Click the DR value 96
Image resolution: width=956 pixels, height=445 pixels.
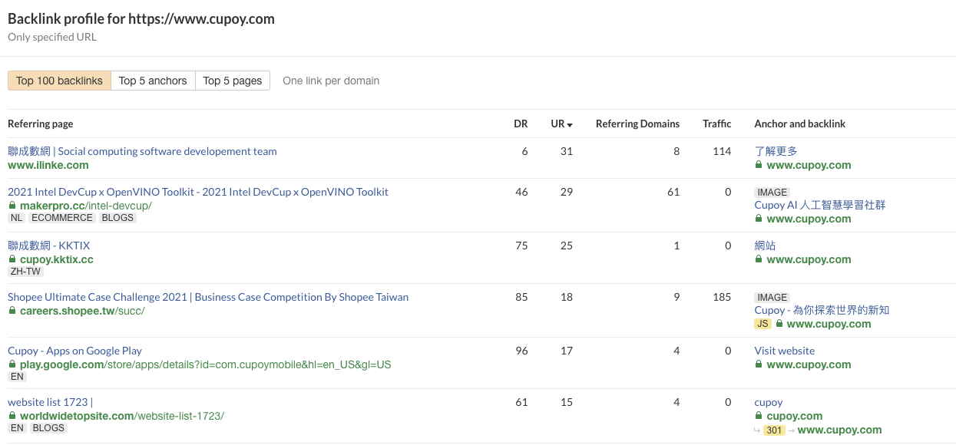point(521,351)
